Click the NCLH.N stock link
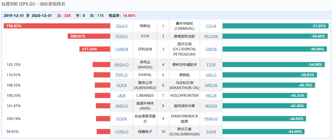This screenshot has width=333, height=140. (211, 36)
